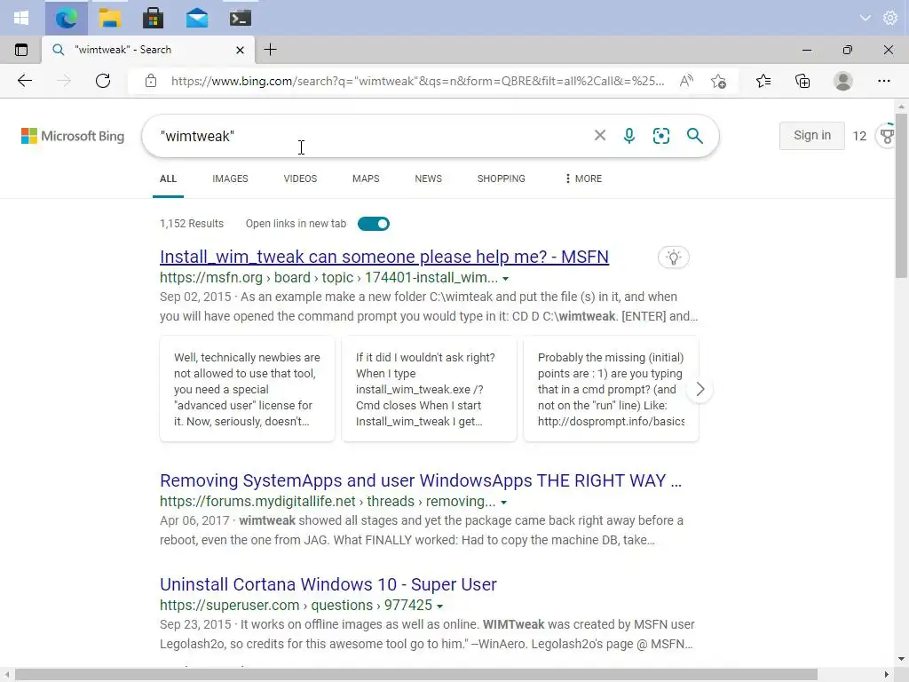Open the settings gear at top right
The image size is (909, 682).
point(889,18)
